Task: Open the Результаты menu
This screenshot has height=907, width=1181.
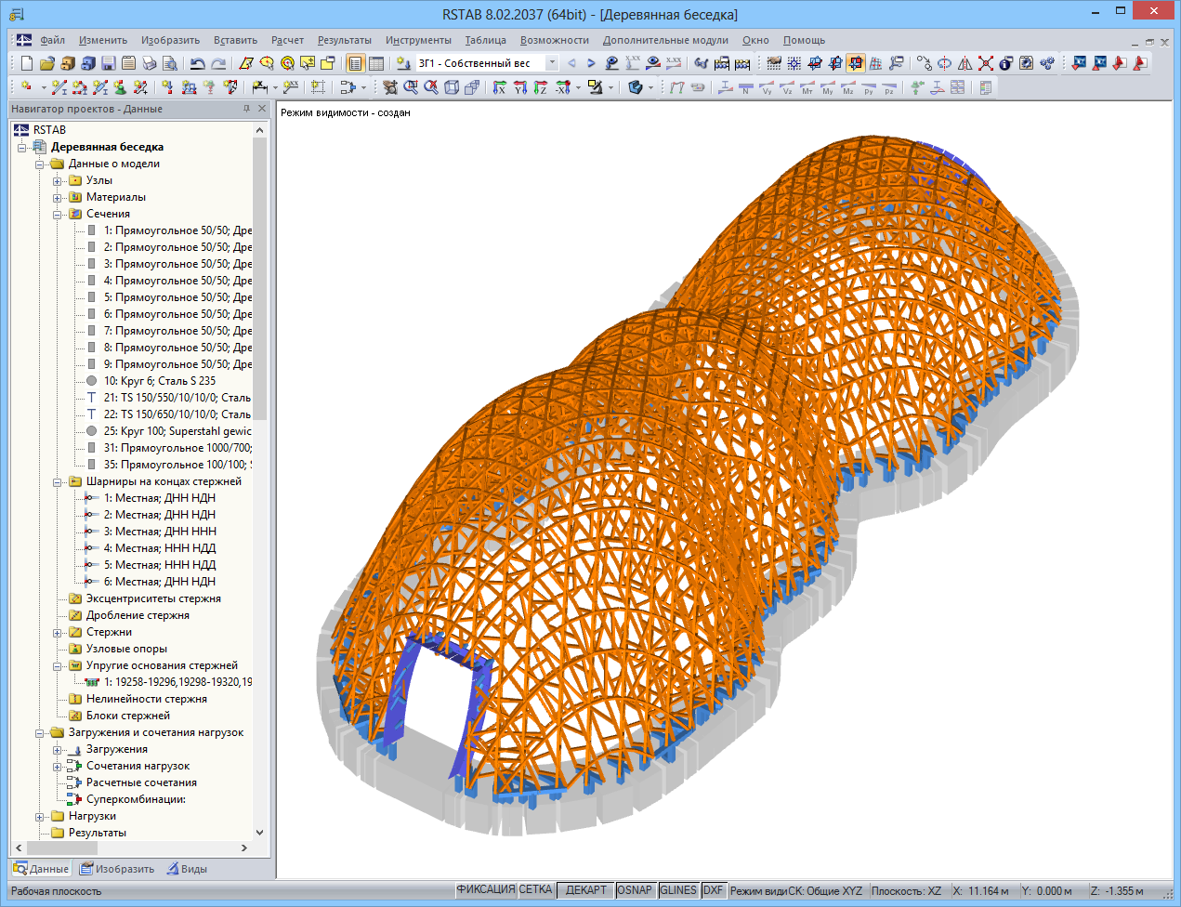Action: click(x=344, y=40)
